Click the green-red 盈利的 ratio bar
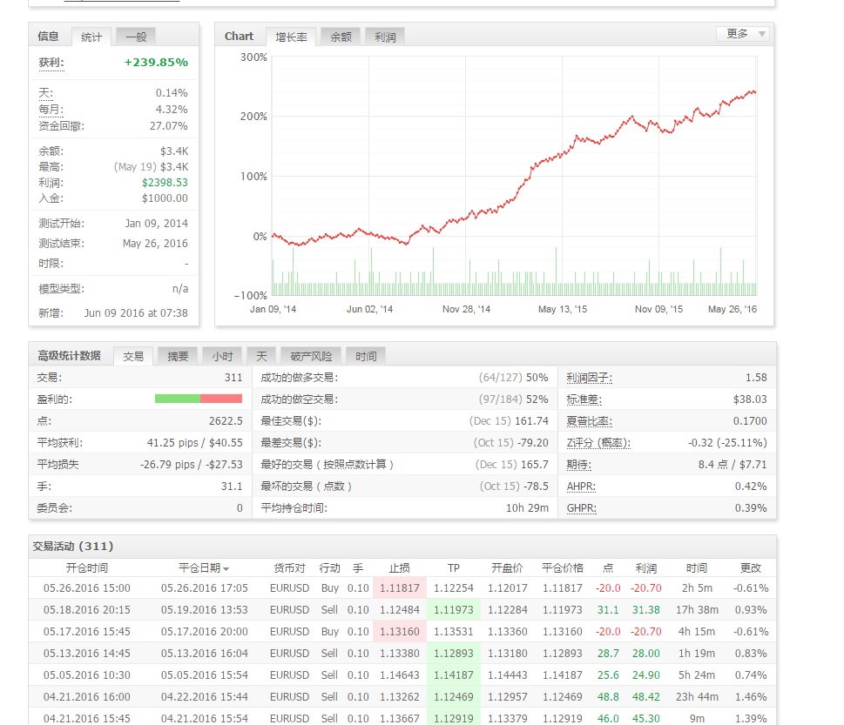The height and width of the screenshot is (725, 844). coord(198,399)
